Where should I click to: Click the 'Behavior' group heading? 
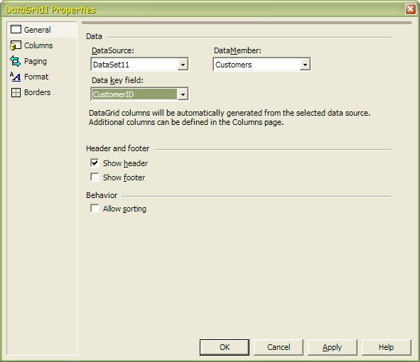pos(102,195)
